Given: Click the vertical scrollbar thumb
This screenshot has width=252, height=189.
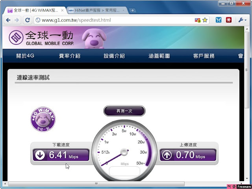Looking at the screenshot, I should pos(247,70).
